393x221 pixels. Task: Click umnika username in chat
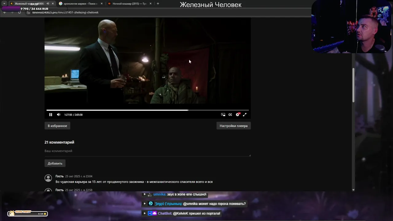click(160, 194)
